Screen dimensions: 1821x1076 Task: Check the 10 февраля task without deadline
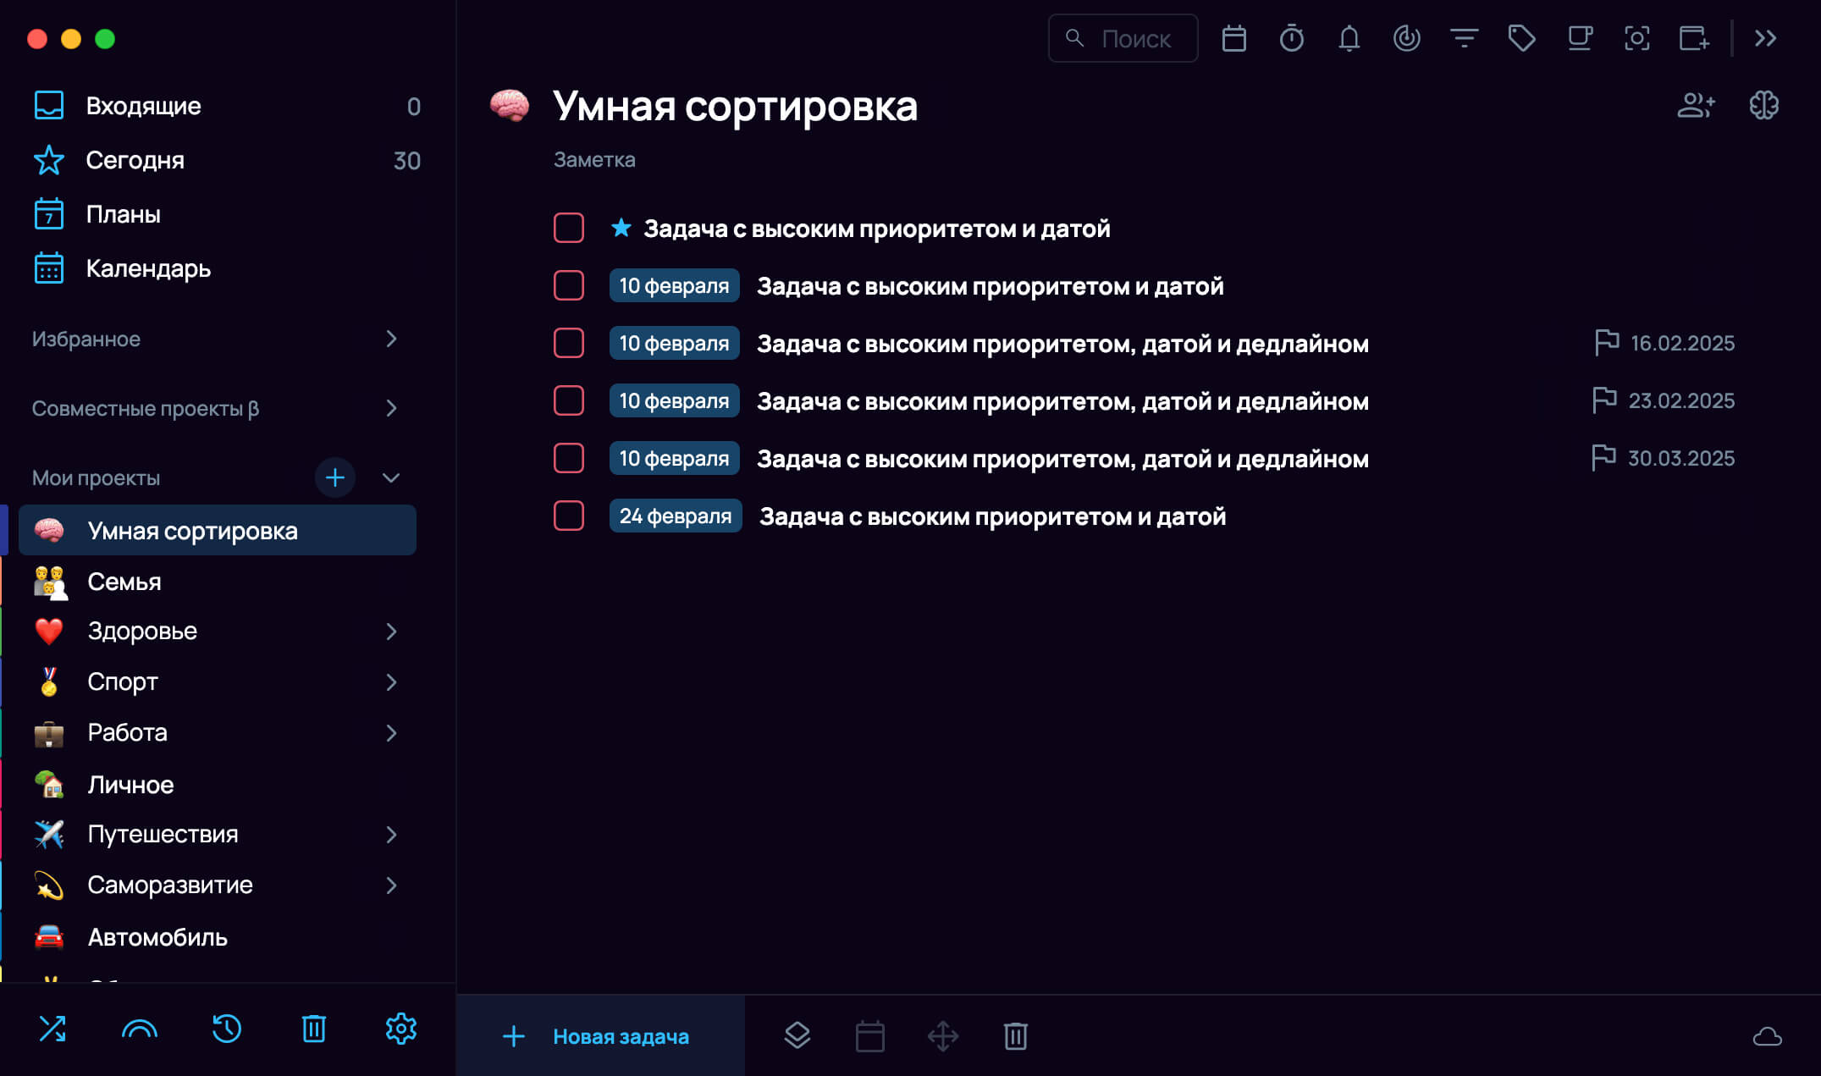(569, 285)
